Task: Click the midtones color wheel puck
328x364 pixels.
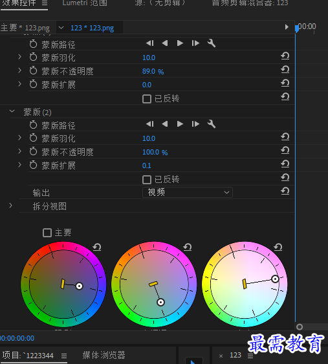Action: click(160, 302)
